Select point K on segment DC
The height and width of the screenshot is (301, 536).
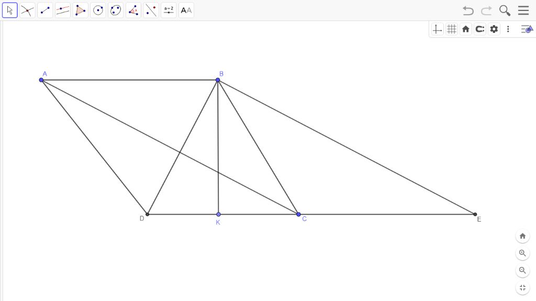click(218, 214)
